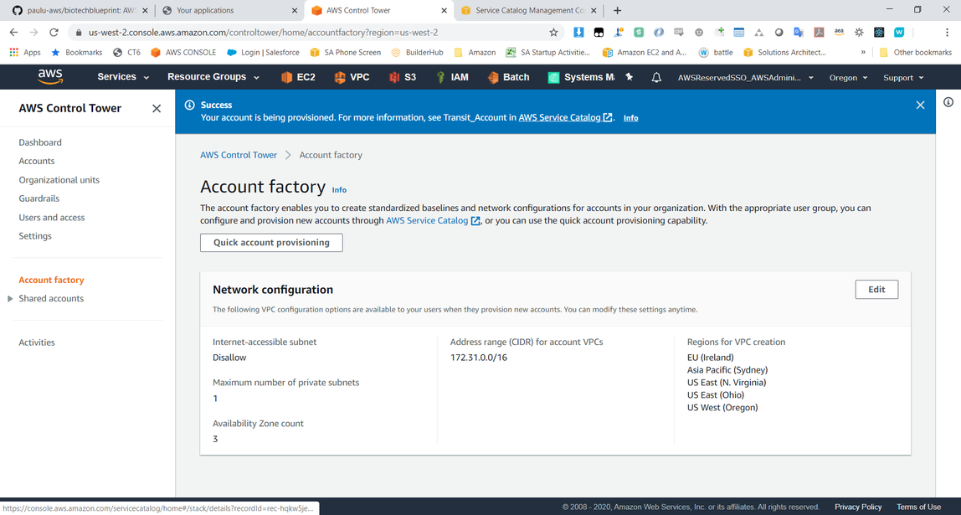Viewport: 961px width, 515px height.
Task: Click the Info link beside Account factory heading
Action: click(339, 189)
